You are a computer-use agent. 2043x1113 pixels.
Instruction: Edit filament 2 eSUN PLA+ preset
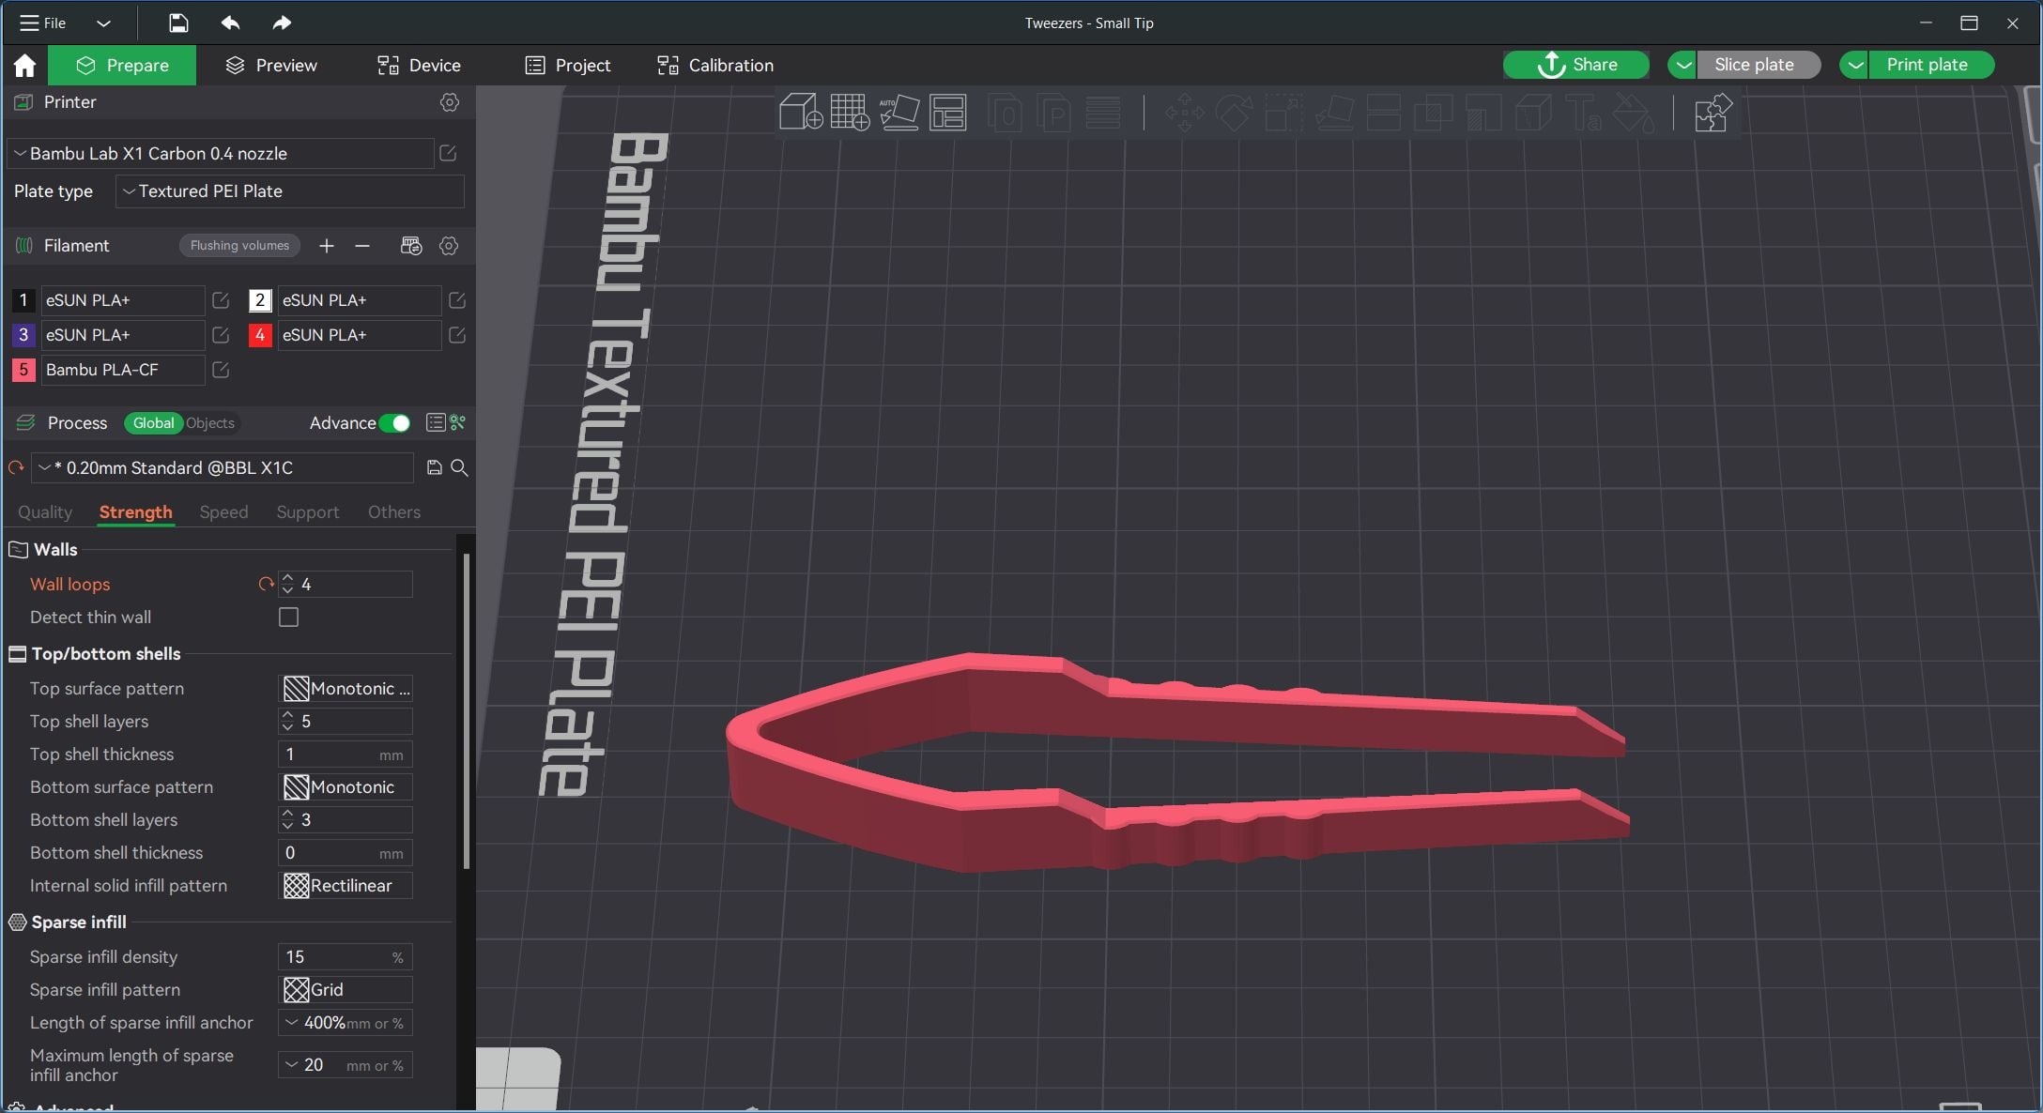click(x=457, y=300)
